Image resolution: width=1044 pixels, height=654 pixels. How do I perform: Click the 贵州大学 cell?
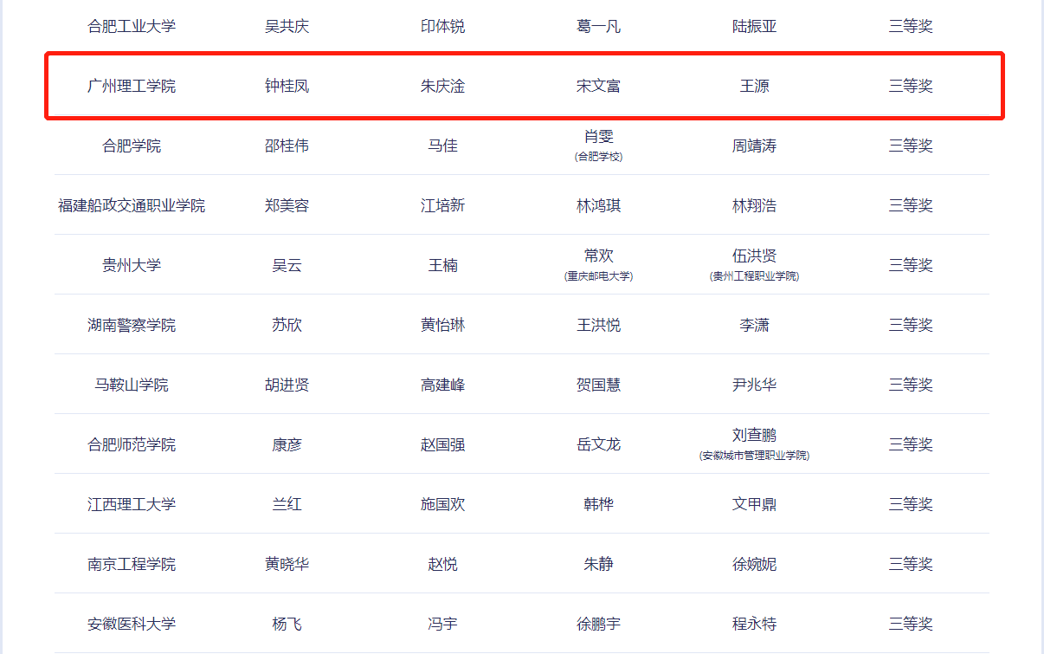pos(132,265)
